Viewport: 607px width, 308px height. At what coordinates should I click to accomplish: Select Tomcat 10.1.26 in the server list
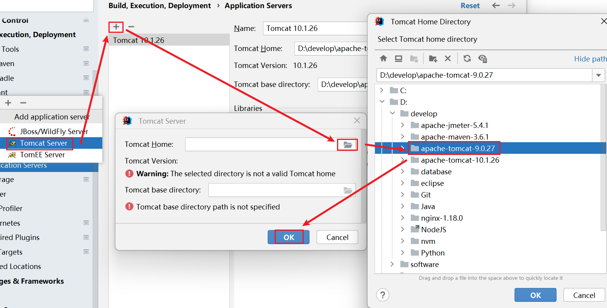tap(169, 40)
